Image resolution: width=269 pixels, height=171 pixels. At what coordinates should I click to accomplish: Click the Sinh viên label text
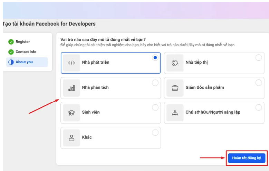pos(91,112)
